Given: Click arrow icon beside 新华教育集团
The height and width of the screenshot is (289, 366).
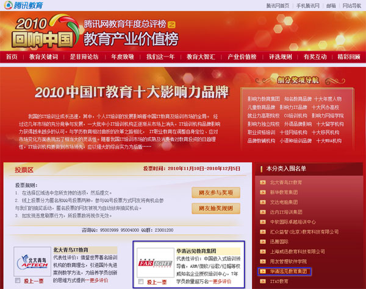Looking at the screenshot, I should coord(262,192).
